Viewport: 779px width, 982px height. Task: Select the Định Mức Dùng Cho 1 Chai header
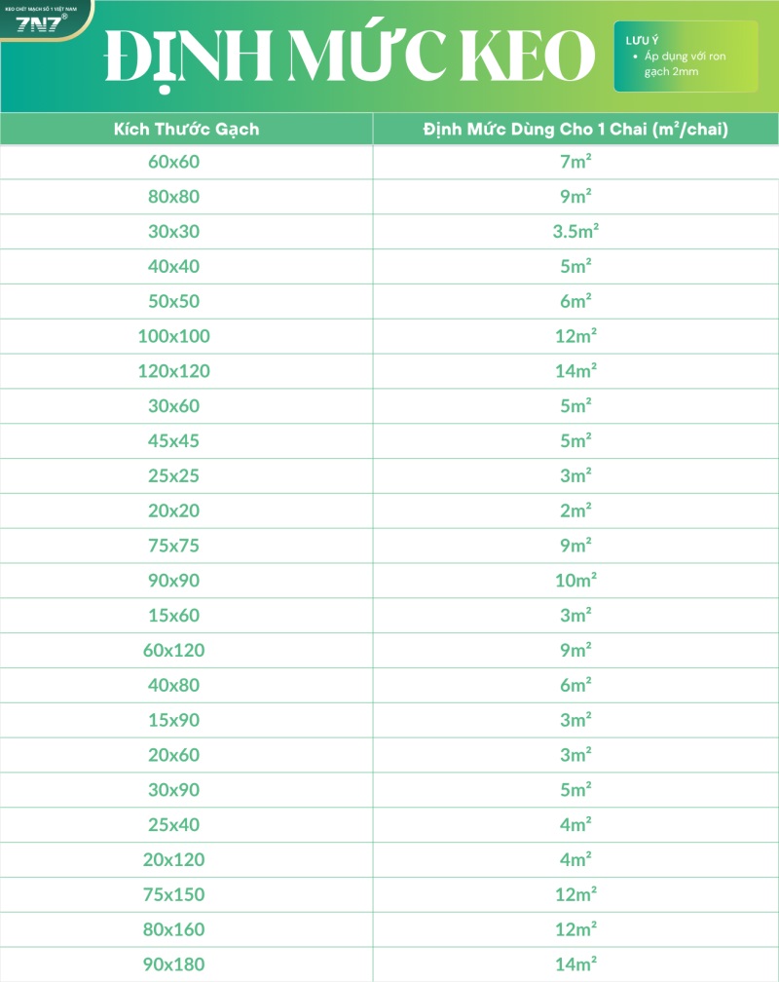[x=575, y=129]
